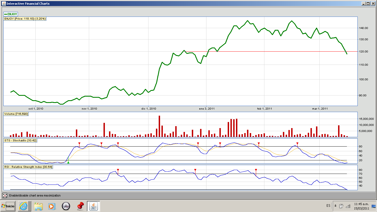Open Windows Explorer folder taskbar icon
This screenshot has width=377, height=212.
point(38,206)
